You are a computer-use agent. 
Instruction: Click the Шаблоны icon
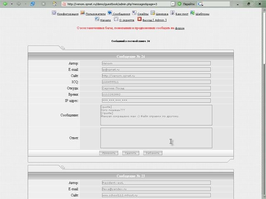pos(192,13)
